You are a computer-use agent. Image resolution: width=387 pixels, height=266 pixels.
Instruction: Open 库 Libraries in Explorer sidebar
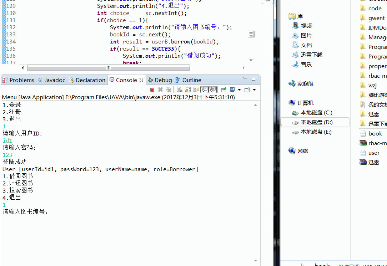tap(296, 16)
